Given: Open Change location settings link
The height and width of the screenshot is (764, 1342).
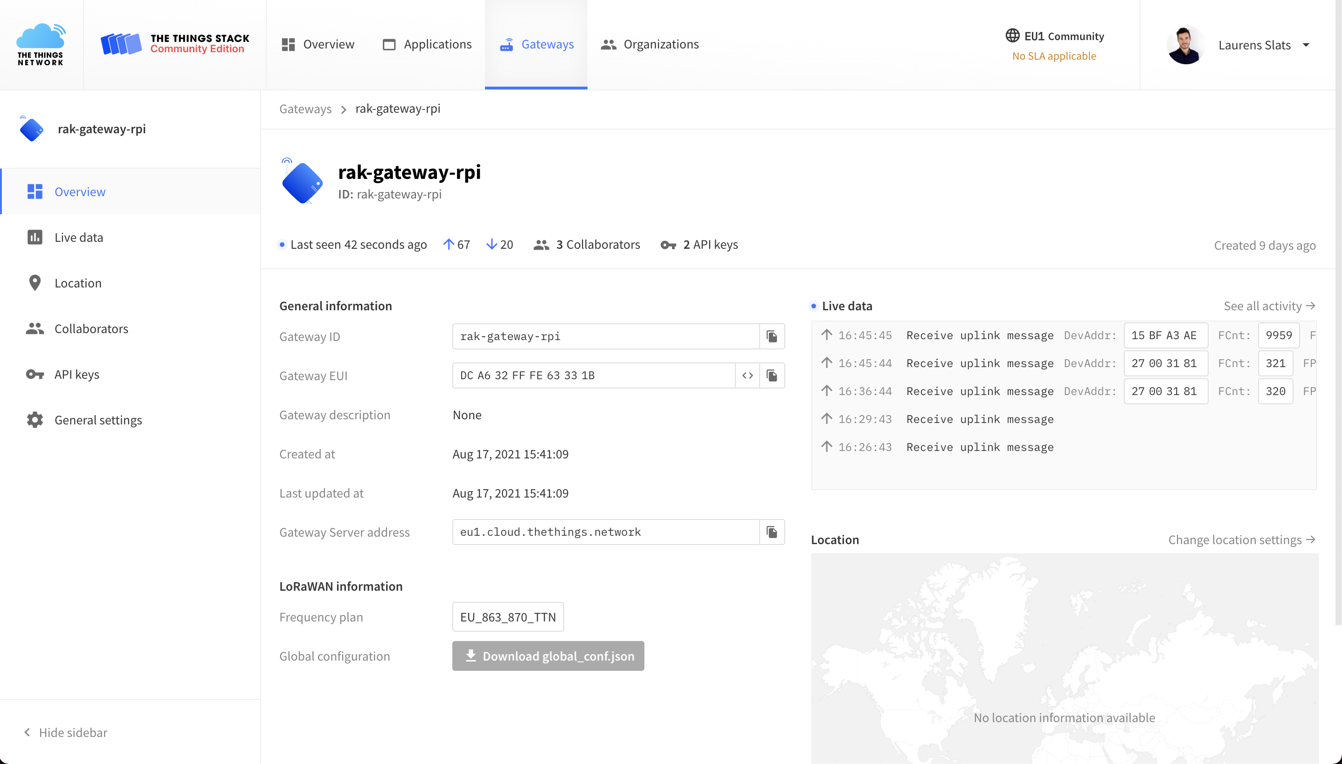Looking at the screenshot, I should tap(1242, 540).
